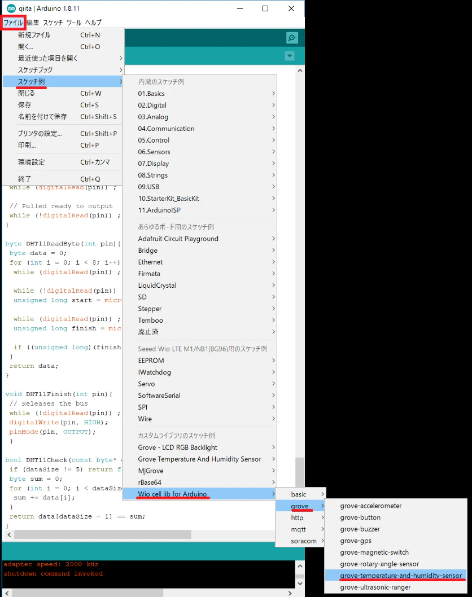Expand the 01.Basics examples
The height and width of the screenshot is (597, 472).
pos(200,94)
